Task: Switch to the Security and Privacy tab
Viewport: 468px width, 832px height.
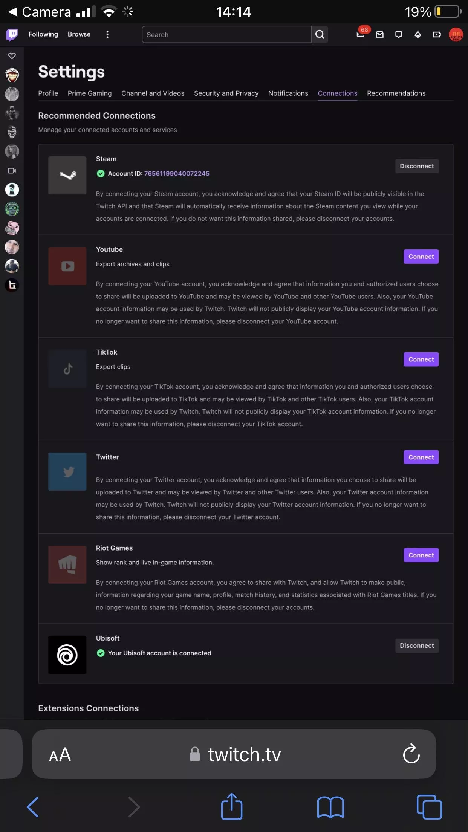Action: tap(226, 93)
